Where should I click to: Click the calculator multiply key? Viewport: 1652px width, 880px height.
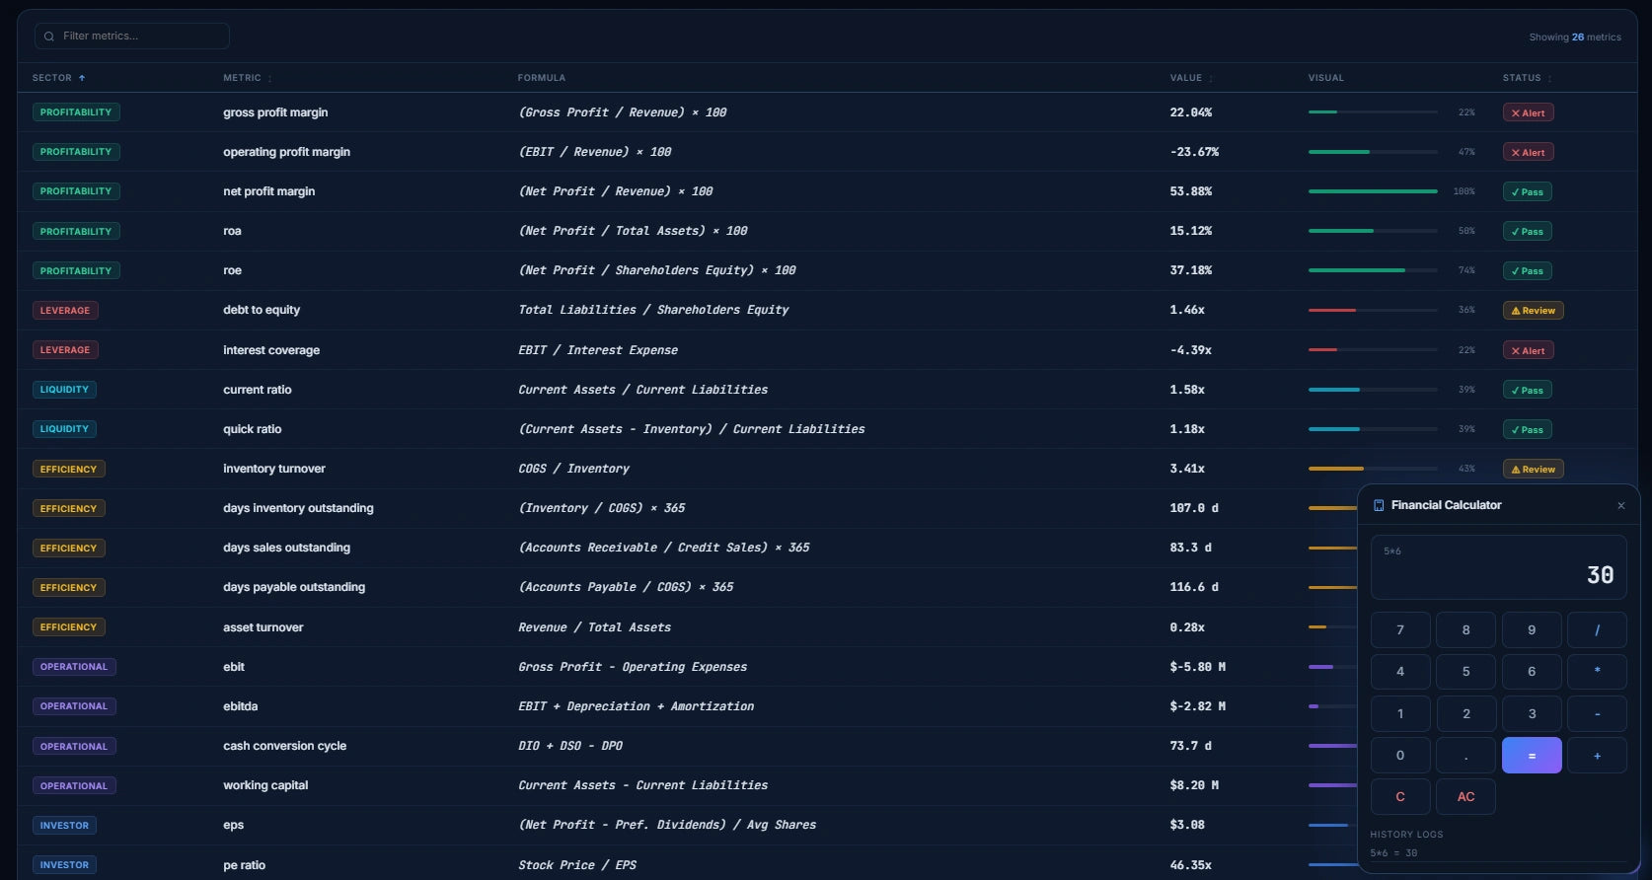coord(1597,672)
